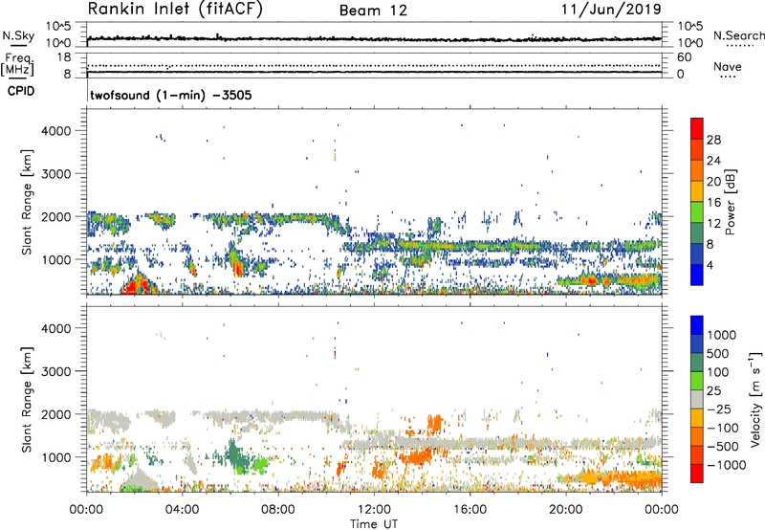This screenshot has width=765, height=530.
Task: Click the '1000' tick on the power panel
Action: 56,259
